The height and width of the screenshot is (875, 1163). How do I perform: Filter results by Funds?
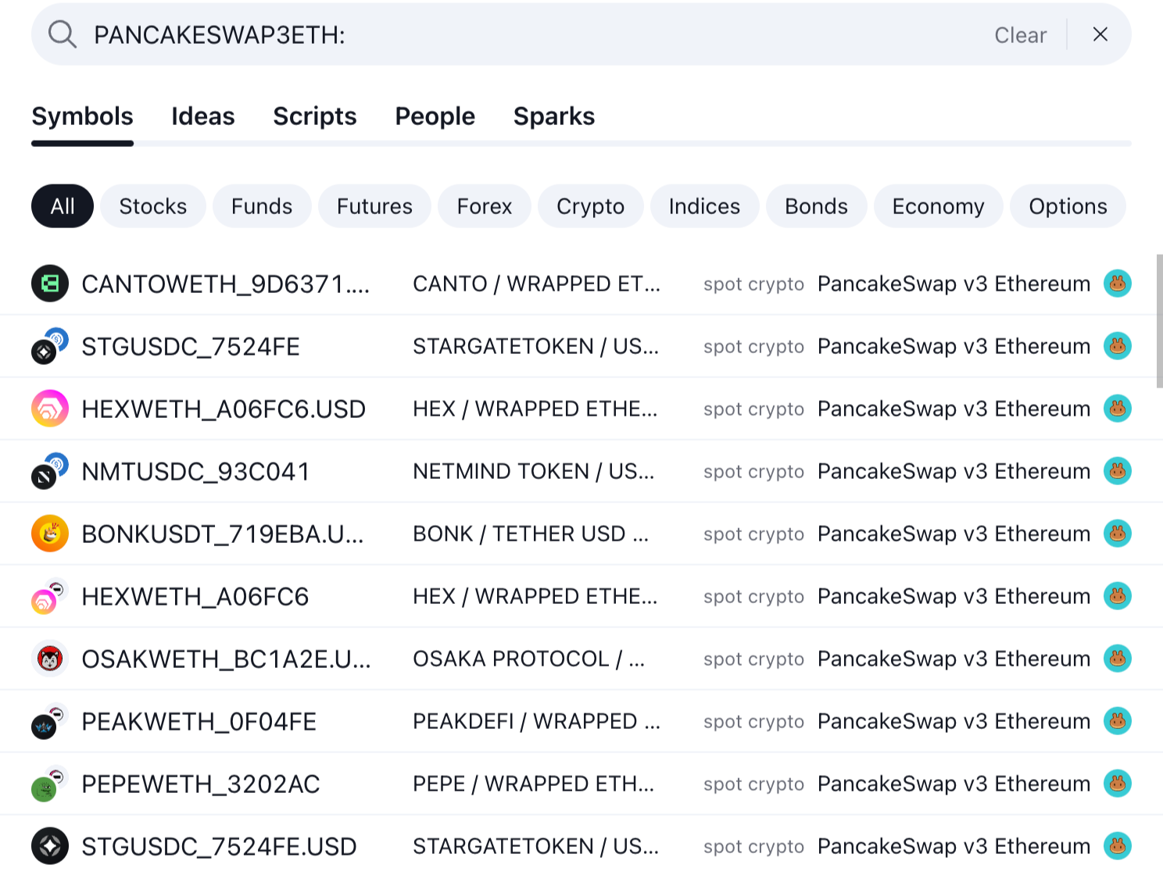pos(262,206)
